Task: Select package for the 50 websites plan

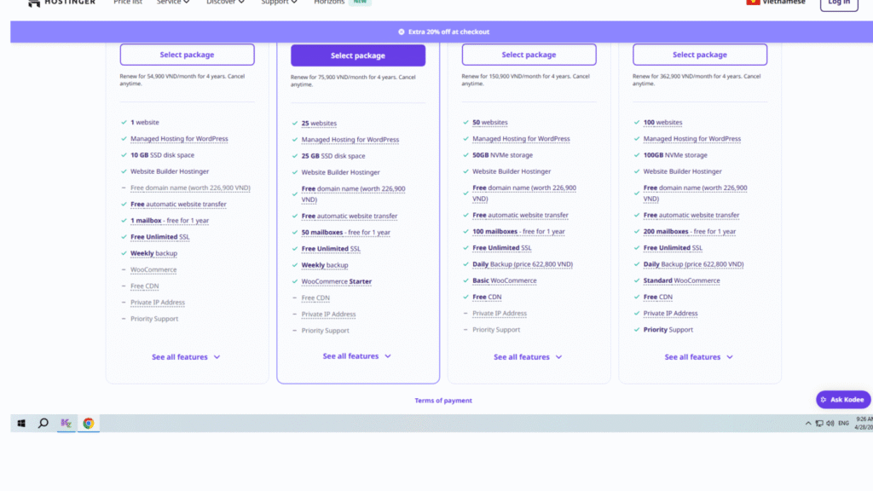Action: coord(529,55)
